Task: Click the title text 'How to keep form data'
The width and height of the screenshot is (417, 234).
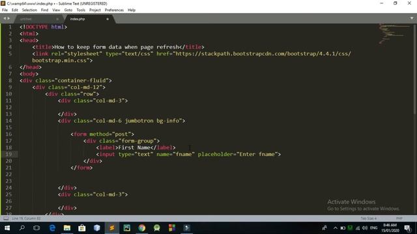Action: point(87,47)
